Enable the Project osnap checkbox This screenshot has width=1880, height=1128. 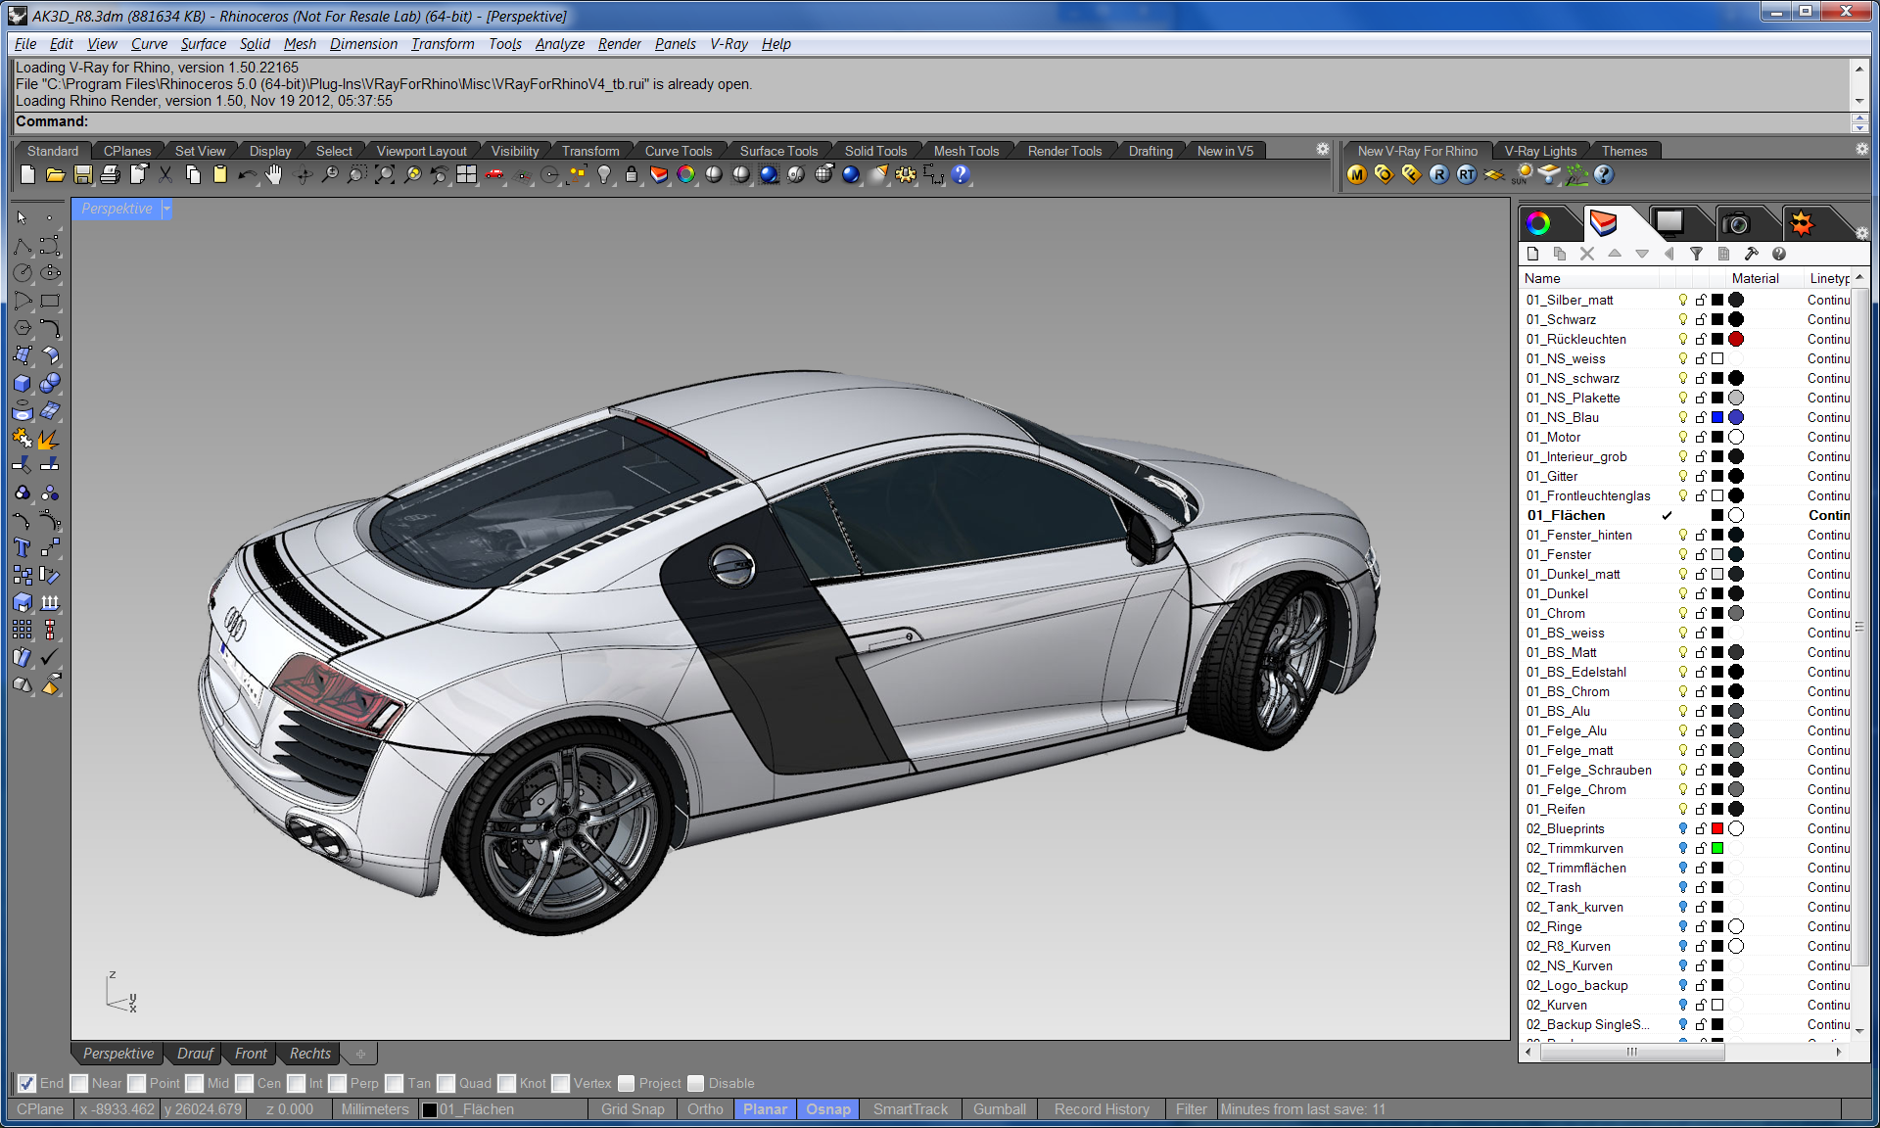[x=627, y=1083]
